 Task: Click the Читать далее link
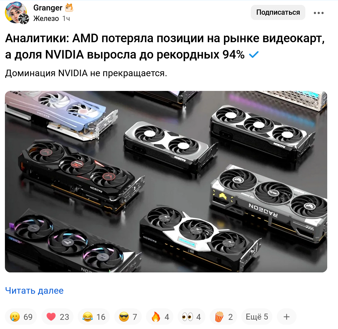pos(34,291)
